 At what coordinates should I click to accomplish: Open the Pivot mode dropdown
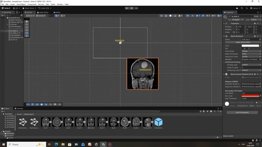pos(30,16)
